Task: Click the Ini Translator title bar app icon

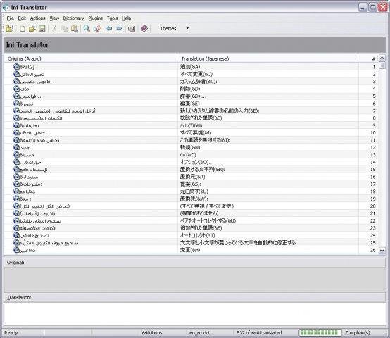Action: [6, 8]
